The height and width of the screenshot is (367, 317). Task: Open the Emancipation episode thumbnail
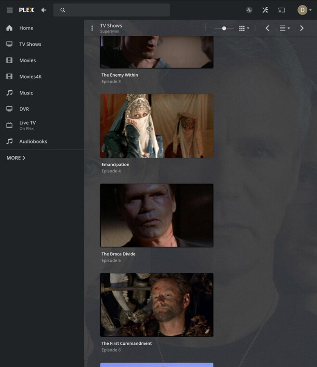(157, 126)
